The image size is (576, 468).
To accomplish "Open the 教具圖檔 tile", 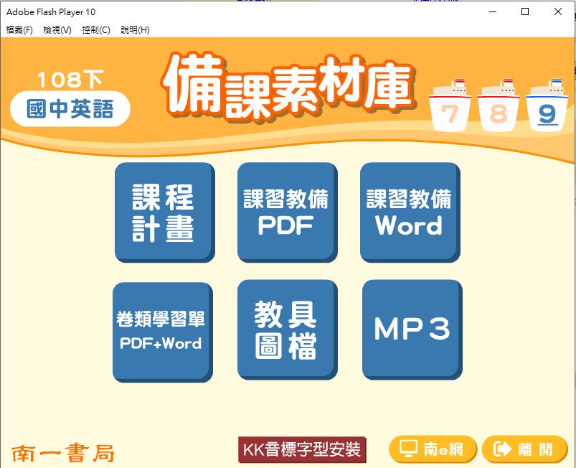I will pyautogui.click(x=286, y=329).
